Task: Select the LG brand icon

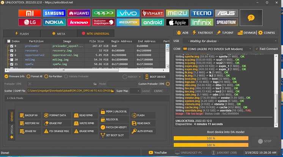Action: [x=30, y=22]
